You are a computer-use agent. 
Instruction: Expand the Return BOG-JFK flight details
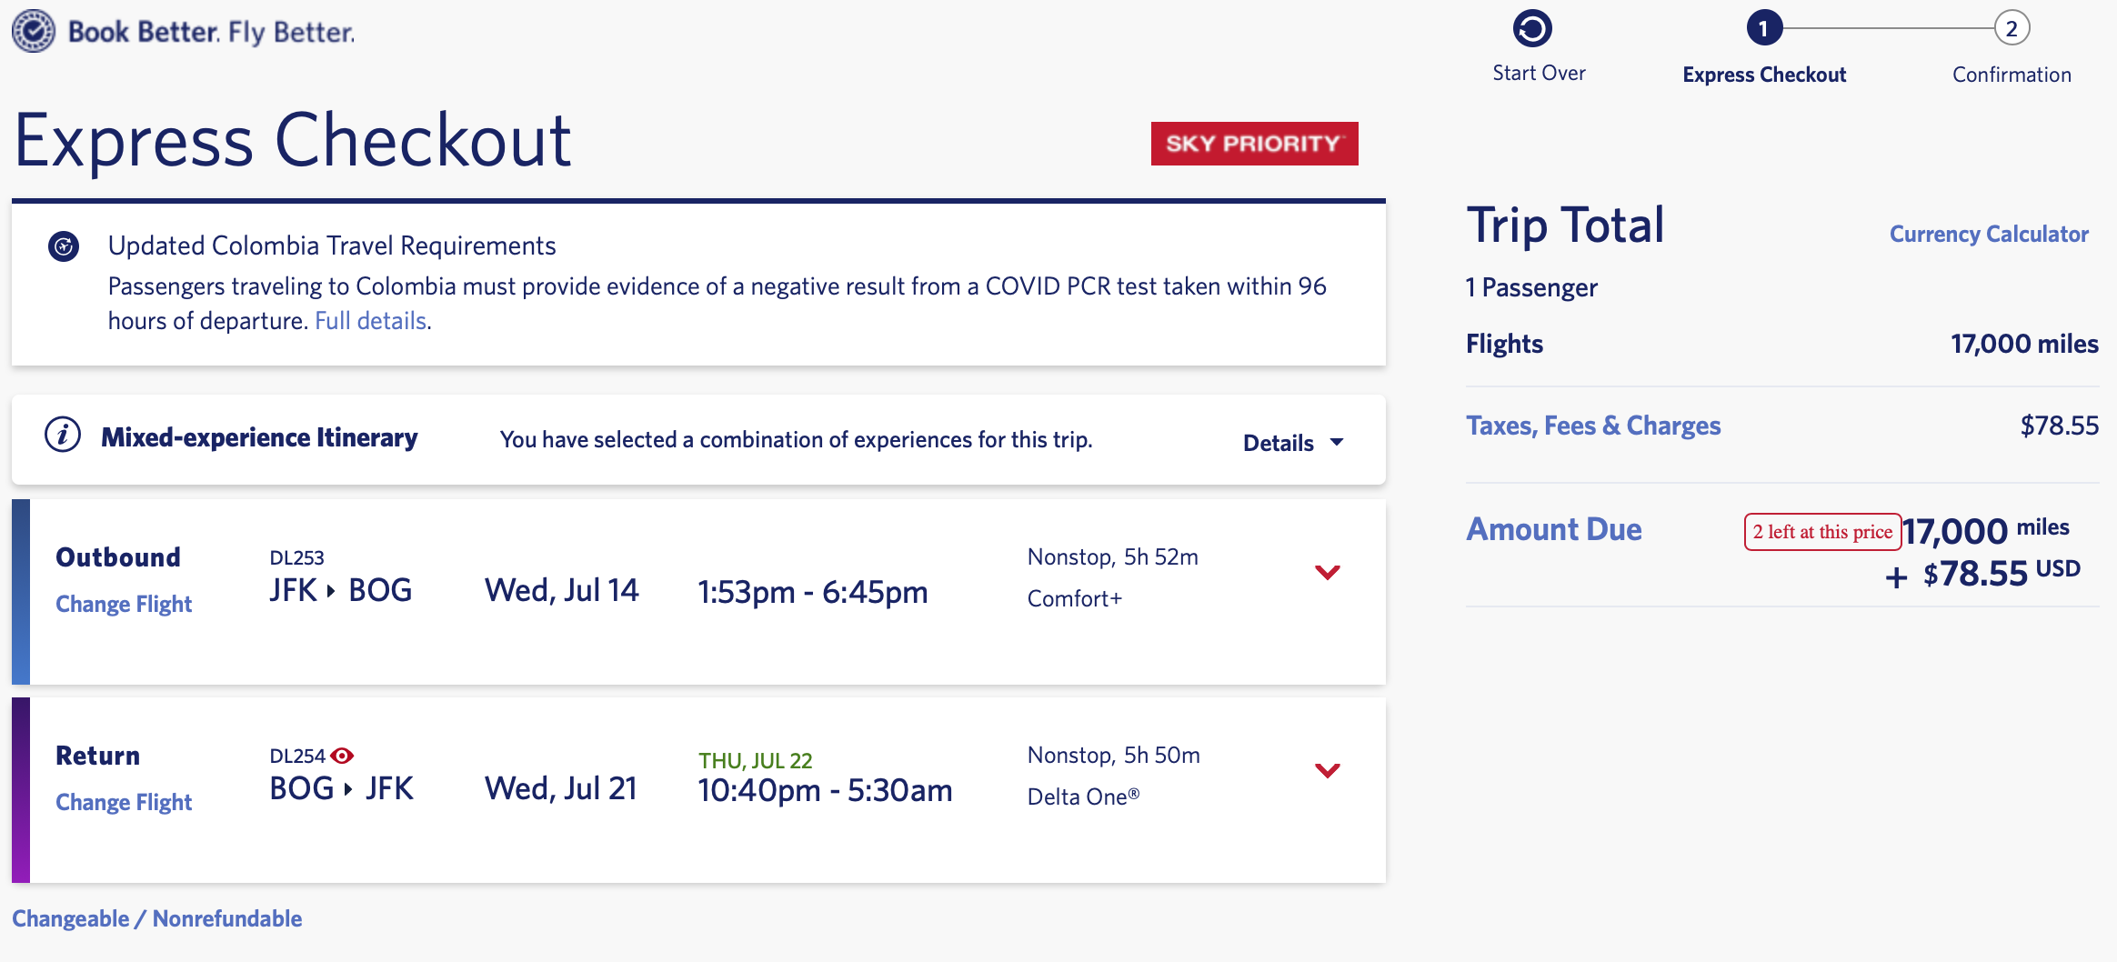coord(1329,770)
